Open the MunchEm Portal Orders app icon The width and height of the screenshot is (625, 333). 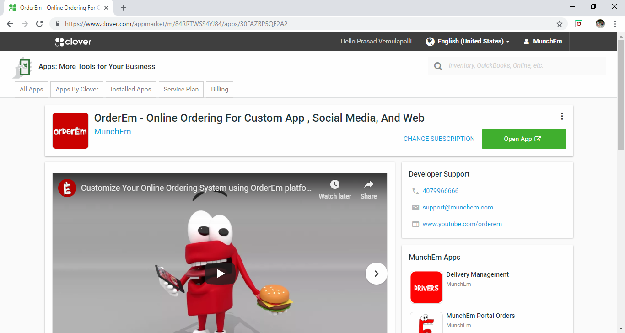426,322
